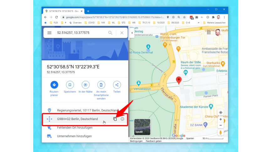Pick the Street View pegman
This screenshot has height=152, width=271.
tap(221, 133)
